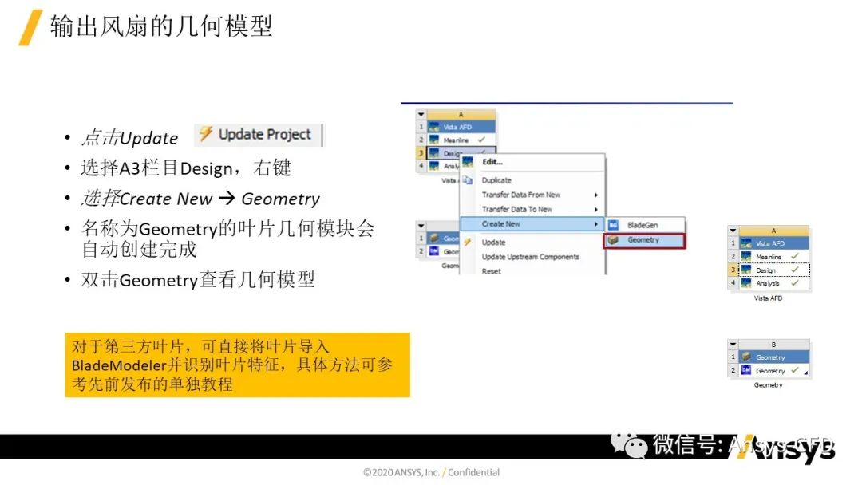862x485 pixels.
Task: Open Transfer Data To New submenu entry
Action: [517, 209]
